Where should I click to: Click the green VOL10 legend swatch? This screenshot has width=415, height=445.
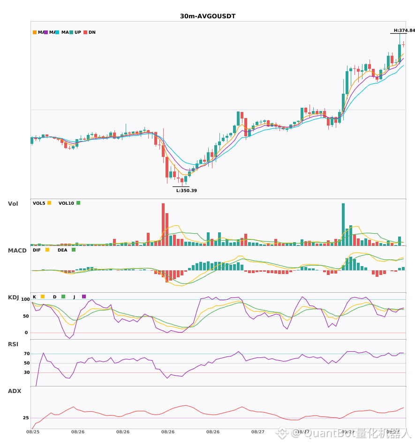coord(78,203)
